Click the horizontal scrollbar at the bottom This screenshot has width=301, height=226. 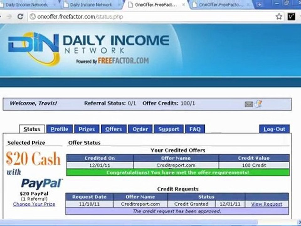(129, 223)
